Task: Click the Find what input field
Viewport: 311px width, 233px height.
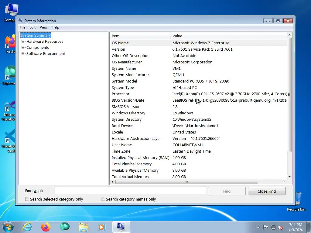Action: (130, 191)
